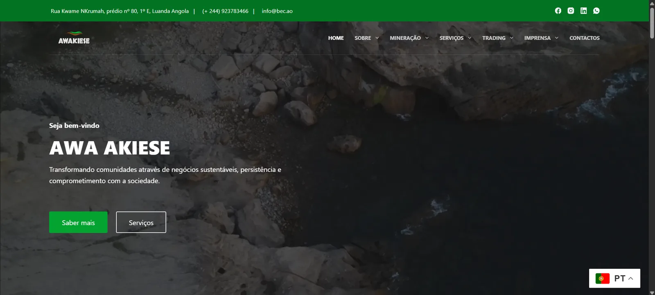This screenshot has width=655, height=295.
Task: Expand the PT language selector arrow
Action: (x=631, y=278)
